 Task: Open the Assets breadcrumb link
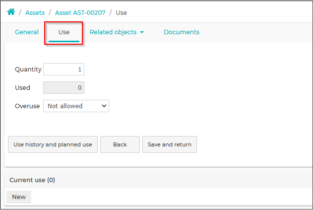35,13
